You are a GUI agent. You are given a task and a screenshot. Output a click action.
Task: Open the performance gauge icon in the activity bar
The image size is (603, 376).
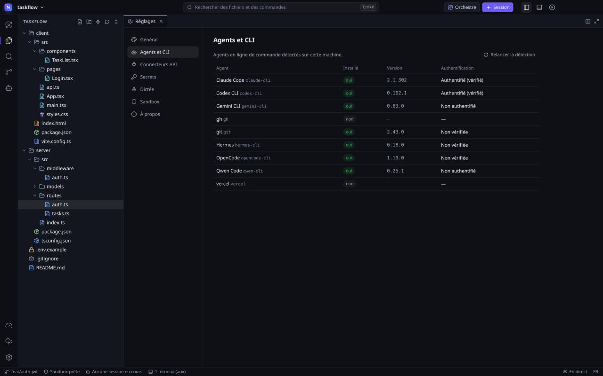point(8,326)
